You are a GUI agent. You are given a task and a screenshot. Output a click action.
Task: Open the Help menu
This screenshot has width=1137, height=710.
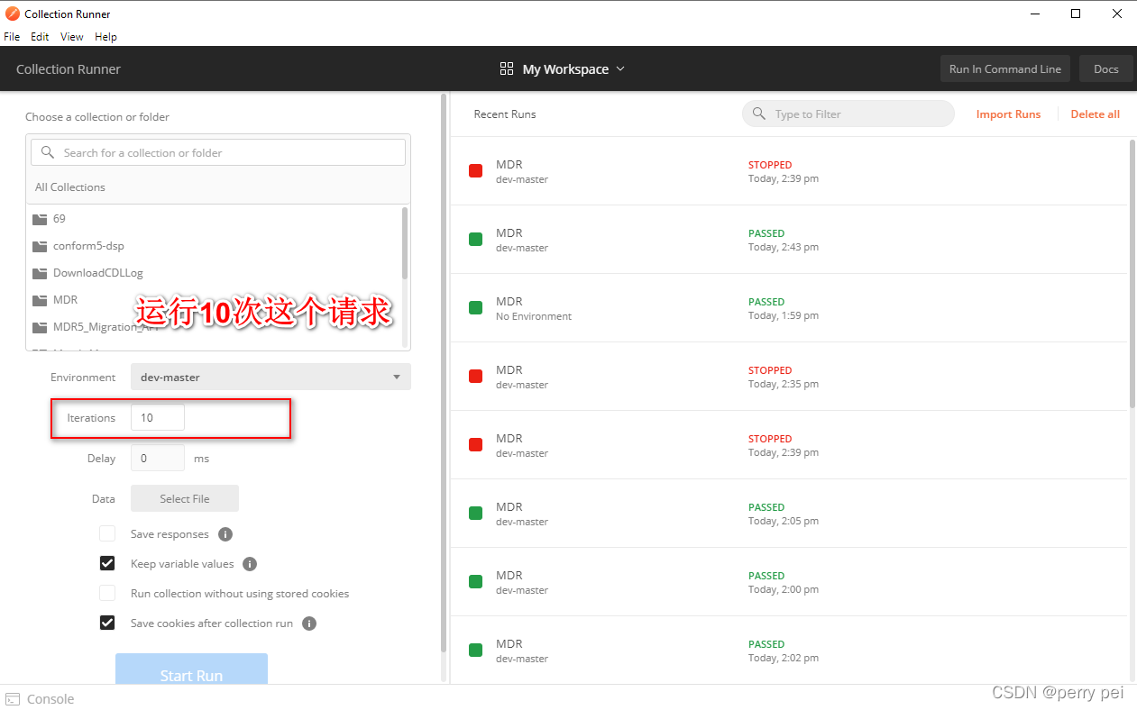pyautogui.click(x=105, y=37)
